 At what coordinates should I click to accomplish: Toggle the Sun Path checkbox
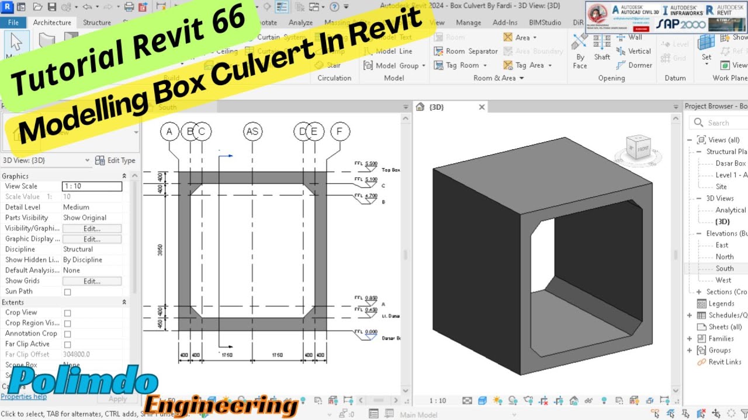coord(67,292)
